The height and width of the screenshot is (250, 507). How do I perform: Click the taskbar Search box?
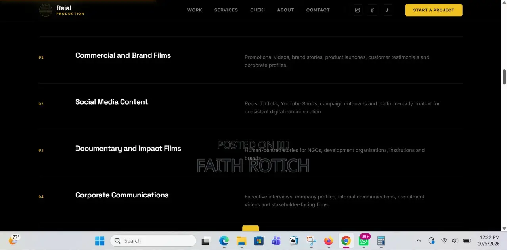click(x=153, y=240)
